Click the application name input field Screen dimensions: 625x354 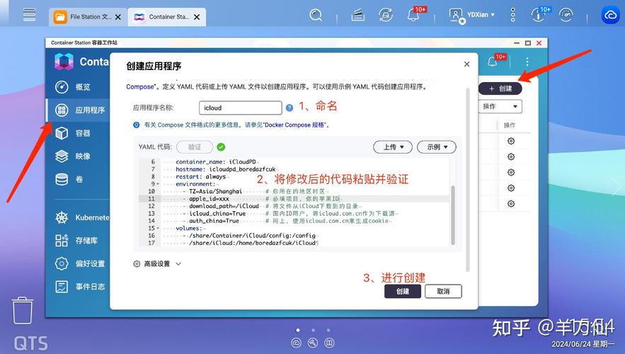tap(240, 108)
